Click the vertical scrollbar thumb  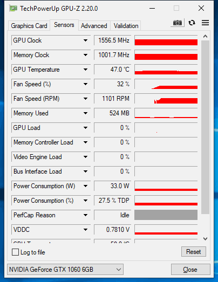[205, 127]
